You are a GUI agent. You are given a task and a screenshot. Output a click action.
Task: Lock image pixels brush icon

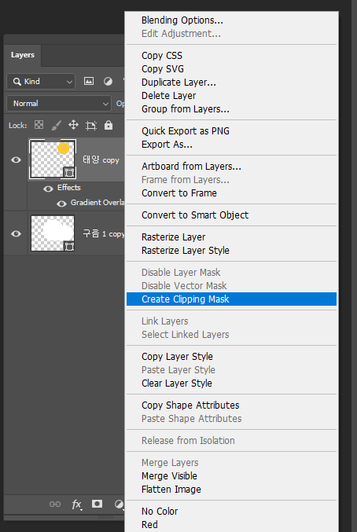tap(56, 125)
